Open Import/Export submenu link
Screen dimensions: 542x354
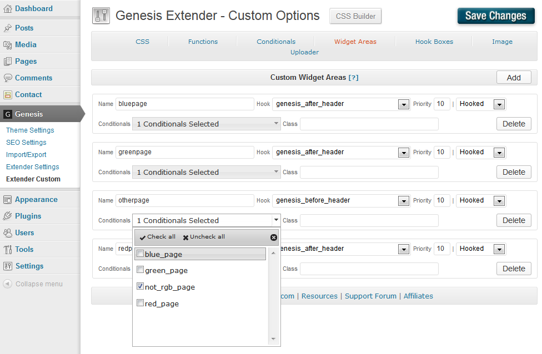pos(26,155)
